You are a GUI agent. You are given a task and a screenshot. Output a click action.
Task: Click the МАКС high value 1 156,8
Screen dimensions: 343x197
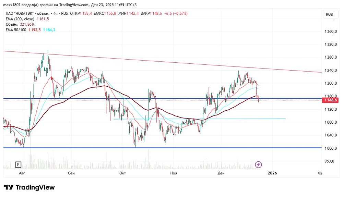[110, 14]
